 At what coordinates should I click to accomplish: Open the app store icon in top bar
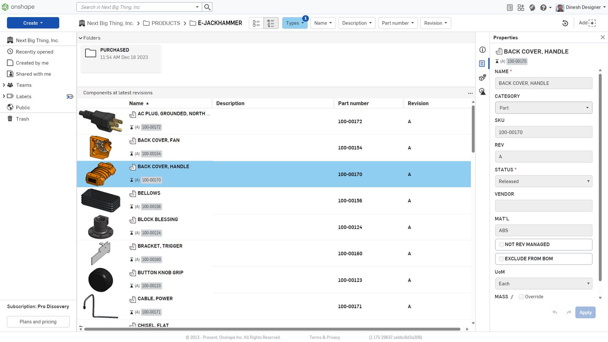click(x=521, y=7)
